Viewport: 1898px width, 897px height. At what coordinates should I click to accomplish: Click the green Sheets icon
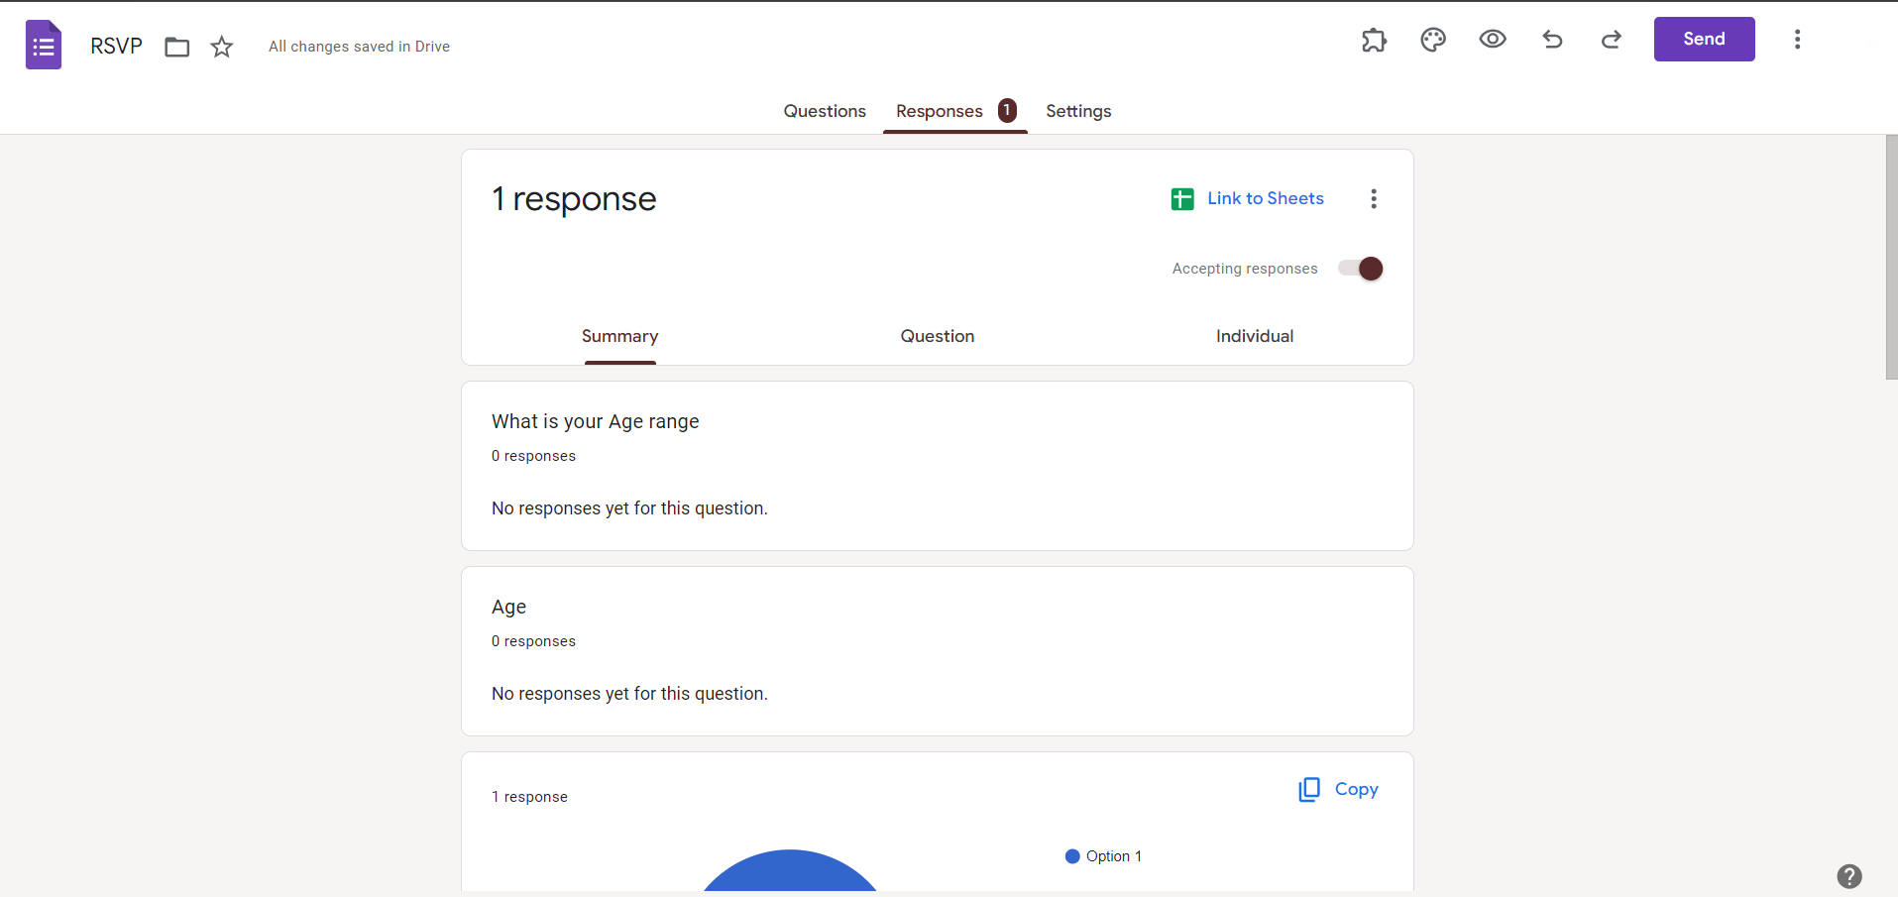pyautogui.click(x=1182, y=199)
